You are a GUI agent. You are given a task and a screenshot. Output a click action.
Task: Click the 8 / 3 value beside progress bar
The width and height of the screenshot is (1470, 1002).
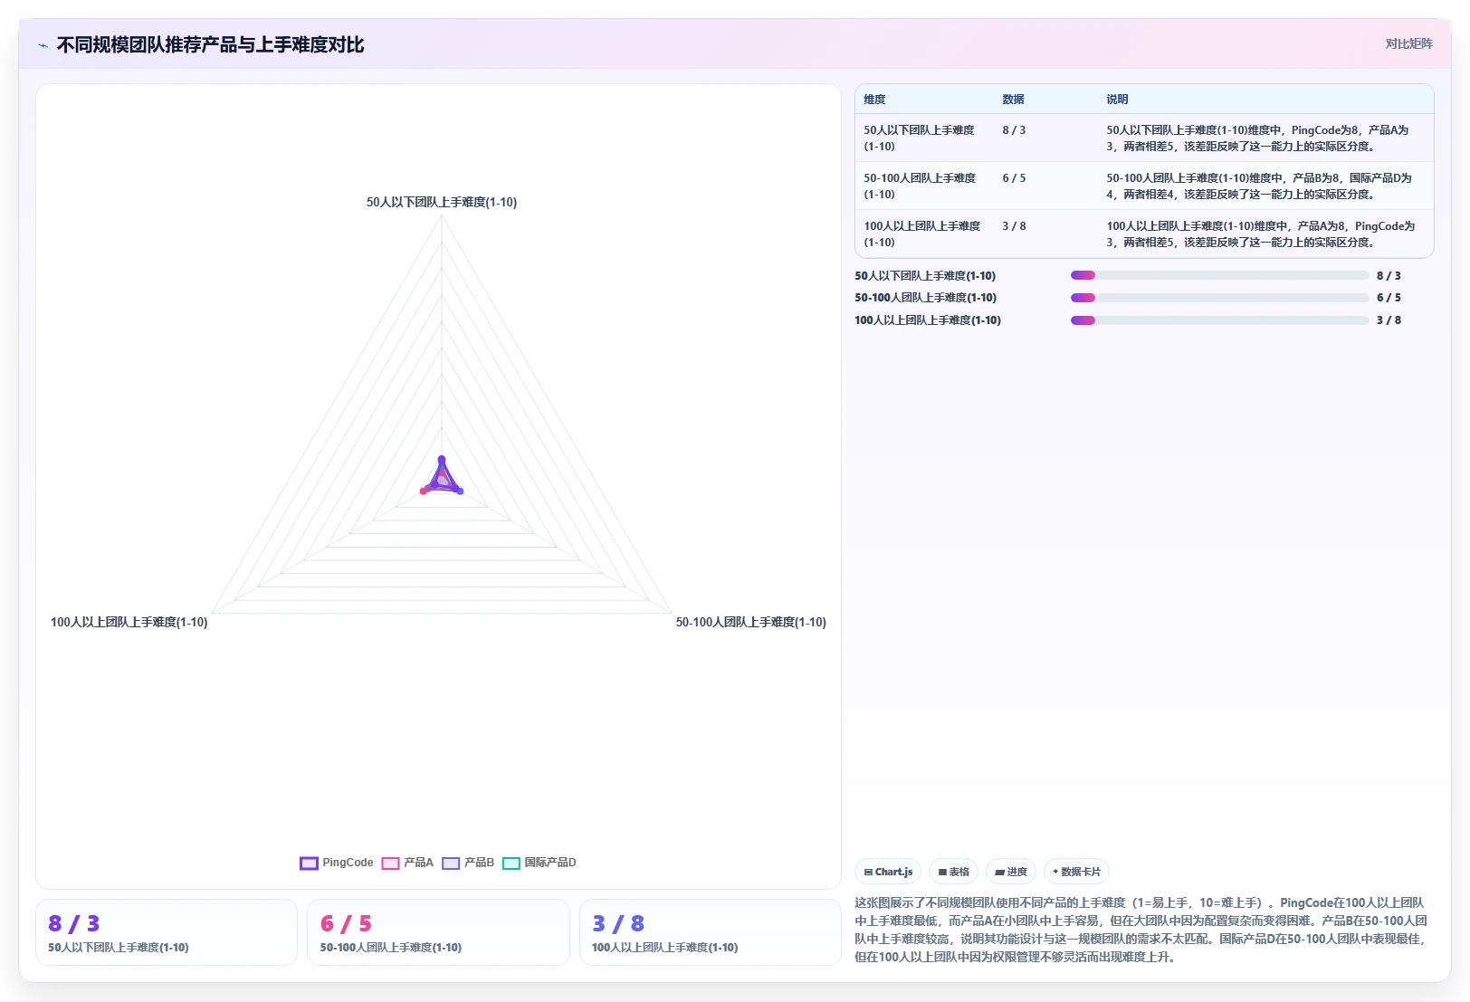(1389, 276)
